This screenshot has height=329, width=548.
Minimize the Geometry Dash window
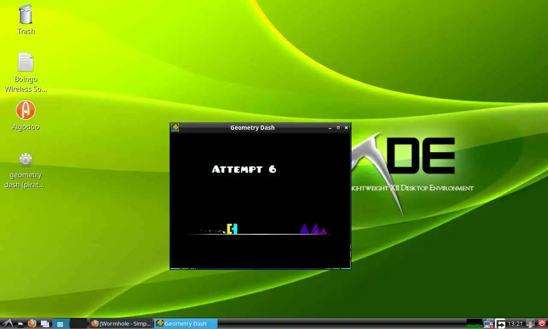[x=330, y=128]
